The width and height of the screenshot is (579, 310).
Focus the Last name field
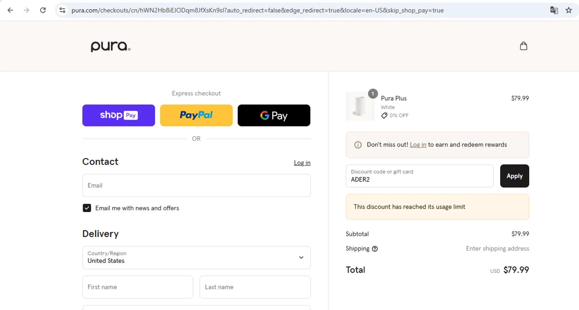(x=255, y=287)
